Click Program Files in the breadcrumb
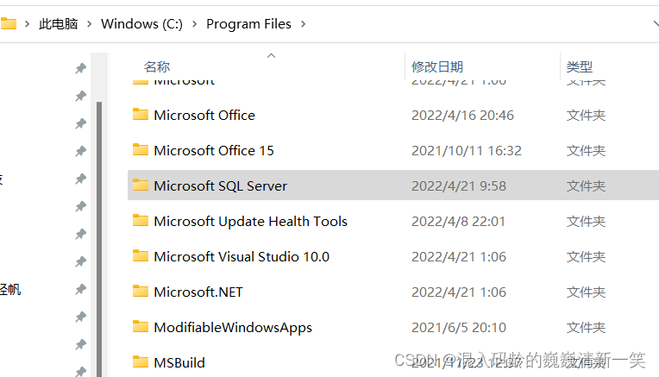This screenshot has width=659, height=377. pyautogui.click(x=248, y=24)
